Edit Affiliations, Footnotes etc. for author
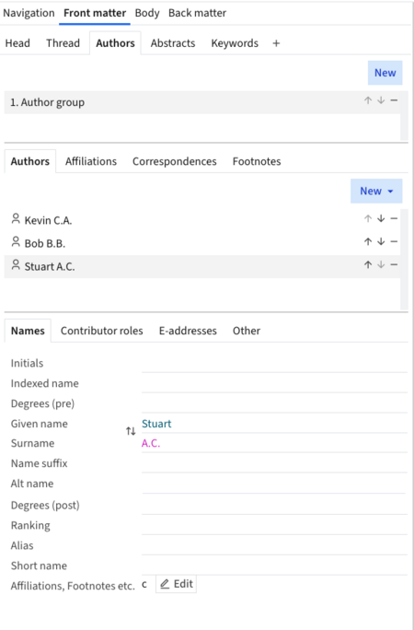The image size is (414, 630). click(176, 584)
